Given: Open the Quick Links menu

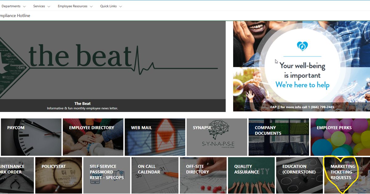Looking at the screenshot, I should coord(111,6).
